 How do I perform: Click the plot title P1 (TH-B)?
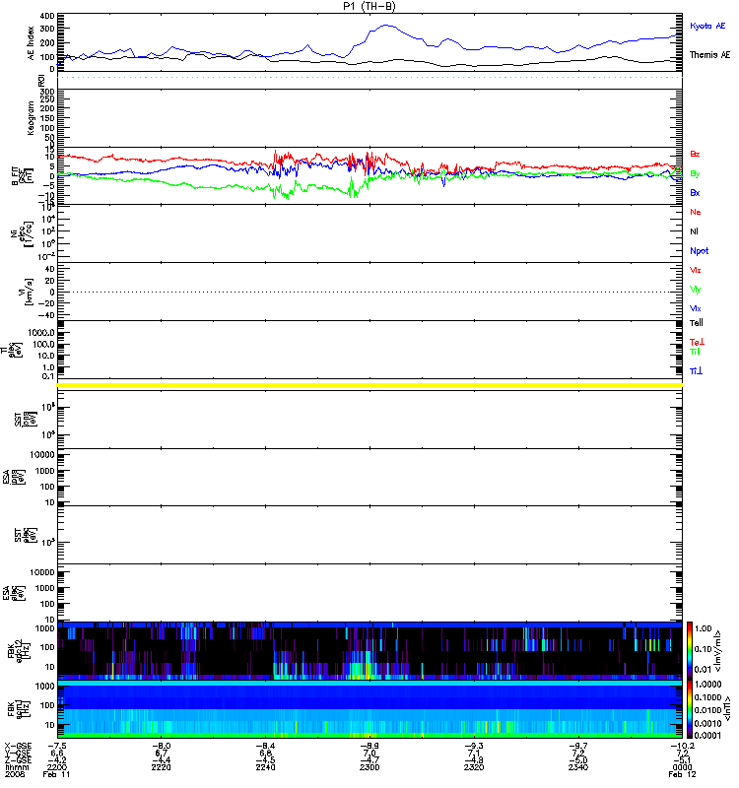[369, 6]
